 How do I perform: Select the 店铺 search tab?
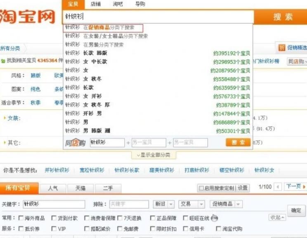coord(96,4)
